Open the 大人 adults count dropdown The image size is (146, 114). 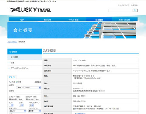(x=11, y=105)
